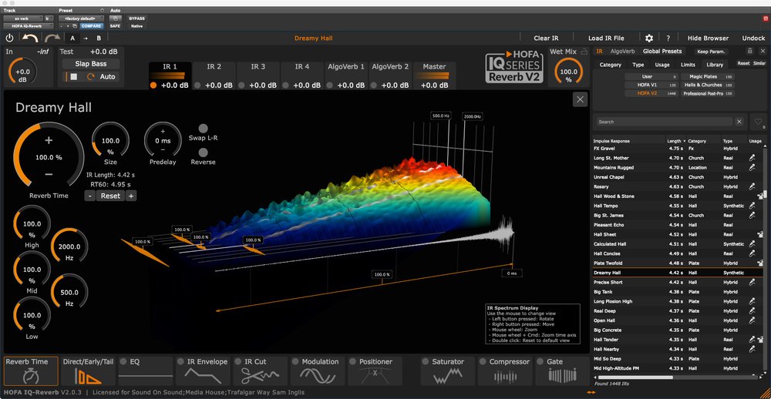
Task: Turn on the Reverse toggle
Action: pyautogui.click(x=203, y=153)
